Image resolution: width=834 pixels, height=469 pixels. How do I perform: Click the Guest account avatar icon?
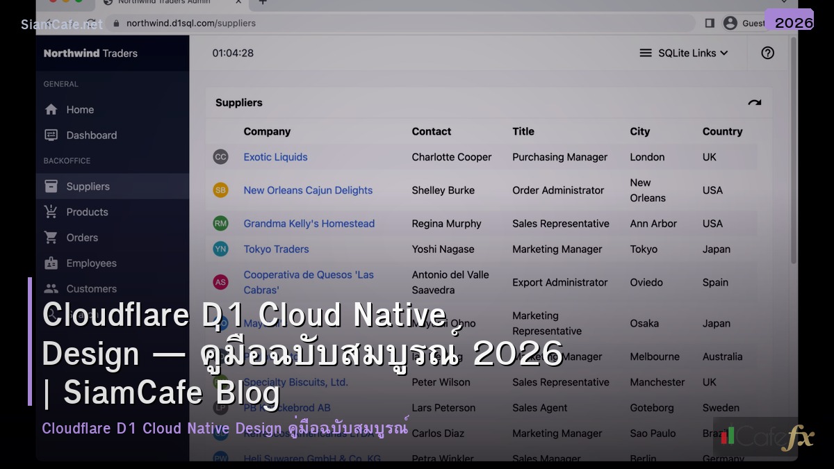[x=729, y=22]
